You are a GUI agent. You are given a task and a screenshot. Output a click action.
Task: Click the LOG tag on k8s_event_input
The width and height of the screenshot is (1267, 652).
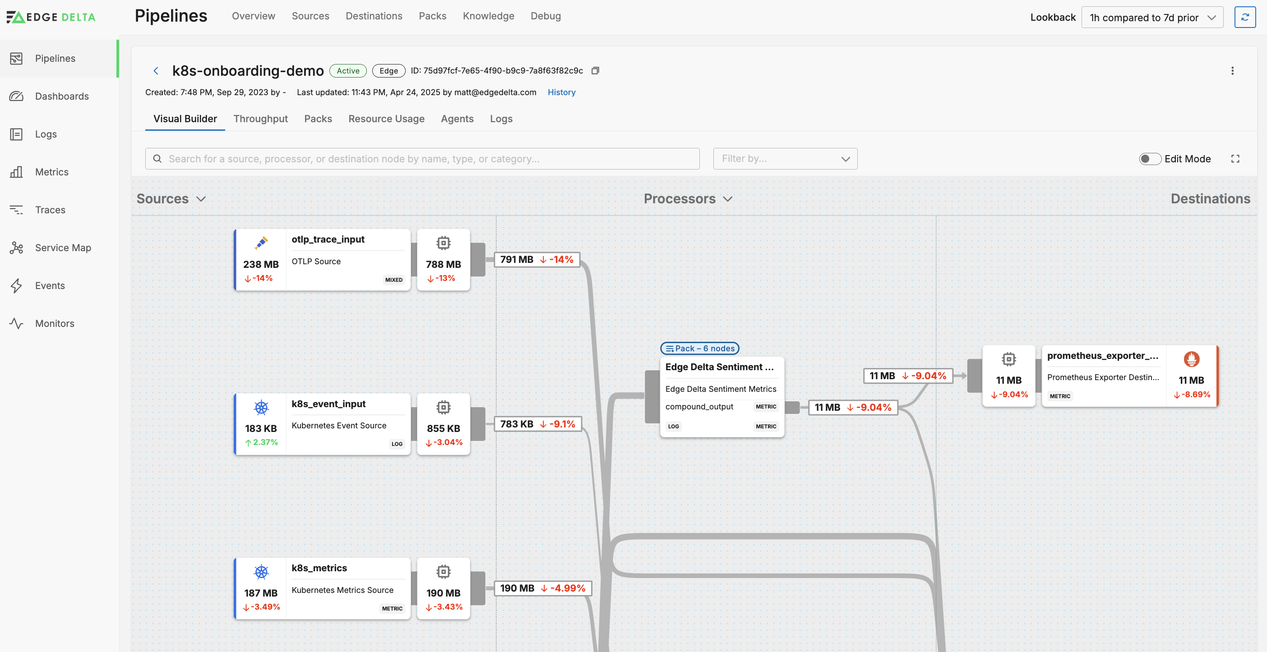[x=397, y=444]
